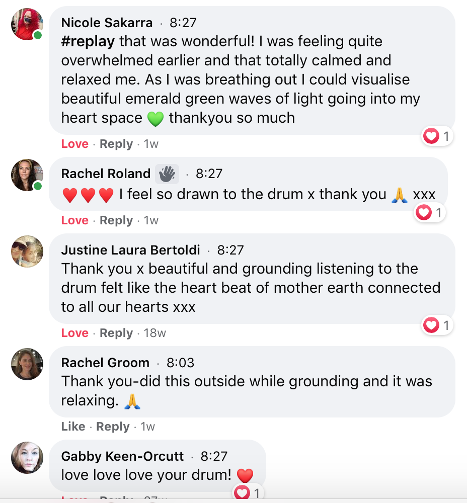Image resolution: width=467 pixels, height=503 pixels.
Task: Jump to 8:03 timestamp on Rachel Groom's comment
Action: (x=180, y=363)
